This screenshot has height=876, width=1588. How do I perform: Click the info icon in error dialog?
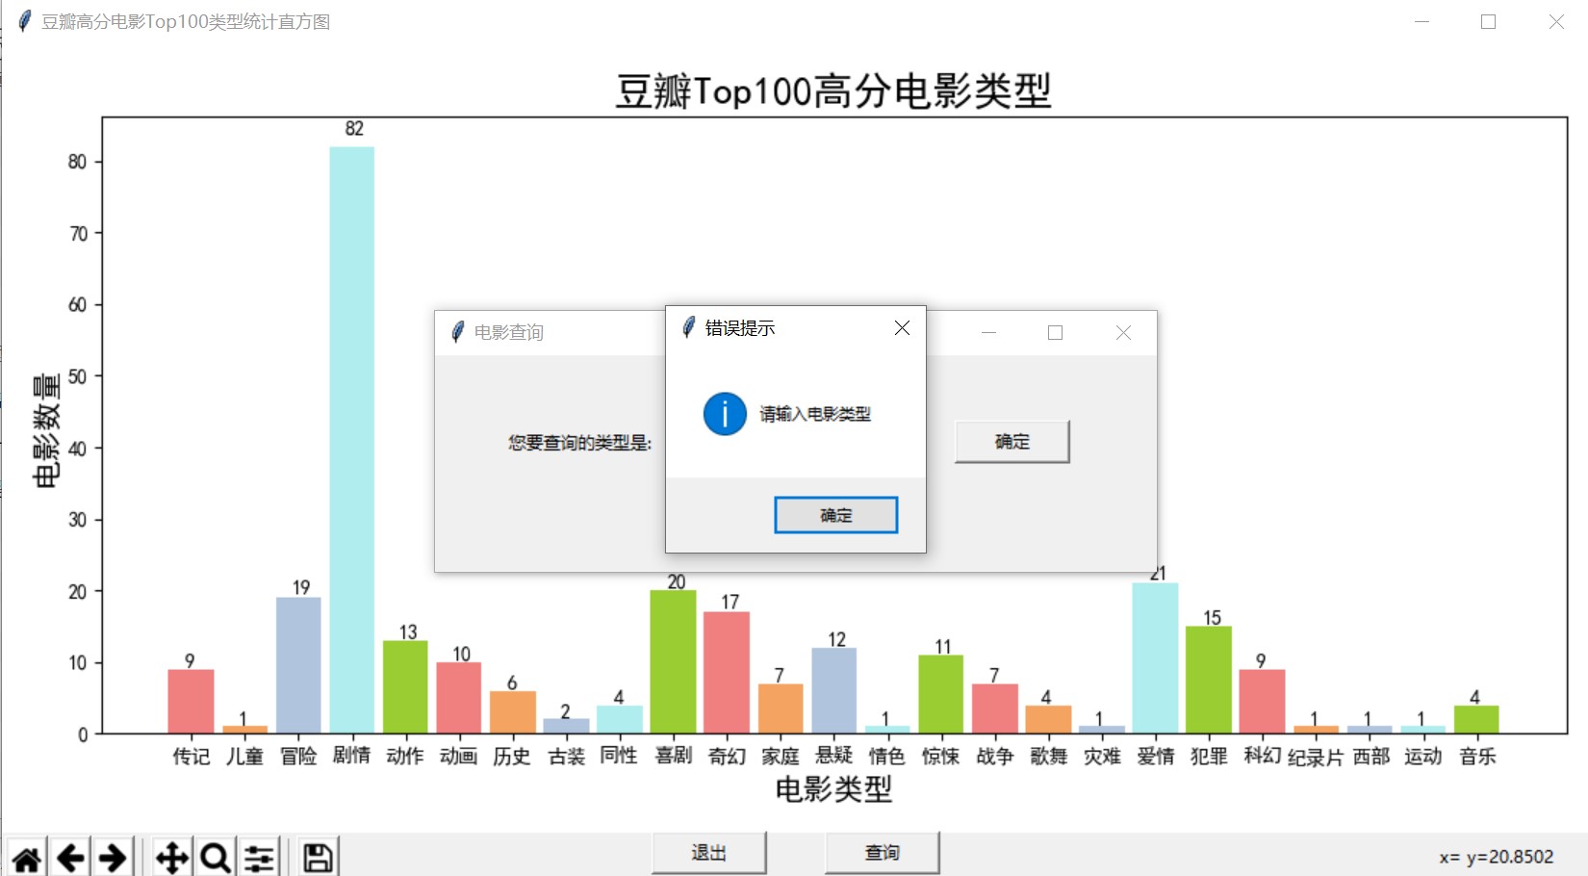click(725, 414)
